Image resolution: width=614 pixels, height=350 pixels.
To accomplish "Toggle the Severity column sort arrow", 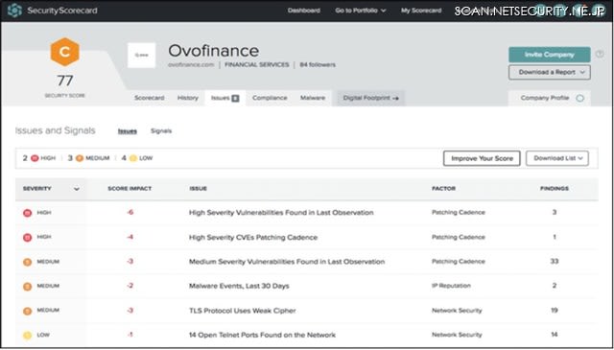I will (77, 189).
